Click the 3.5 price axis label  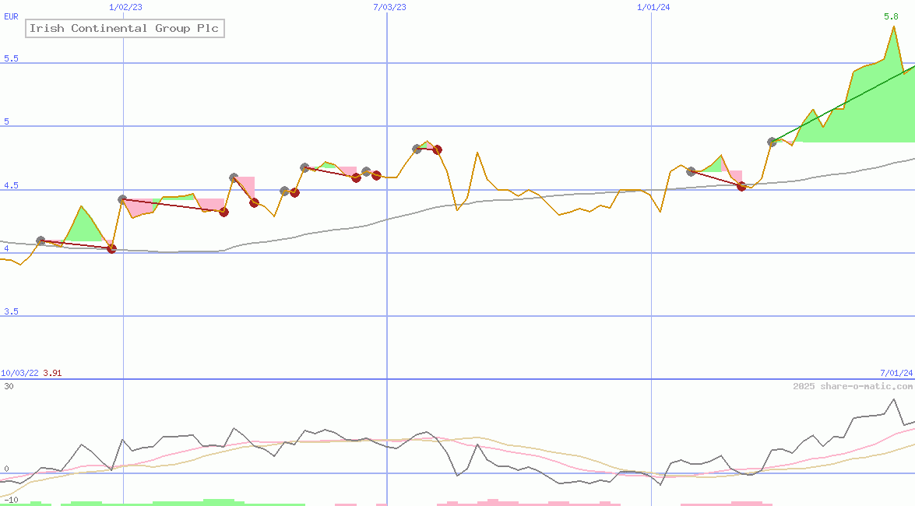coord(11,311)
